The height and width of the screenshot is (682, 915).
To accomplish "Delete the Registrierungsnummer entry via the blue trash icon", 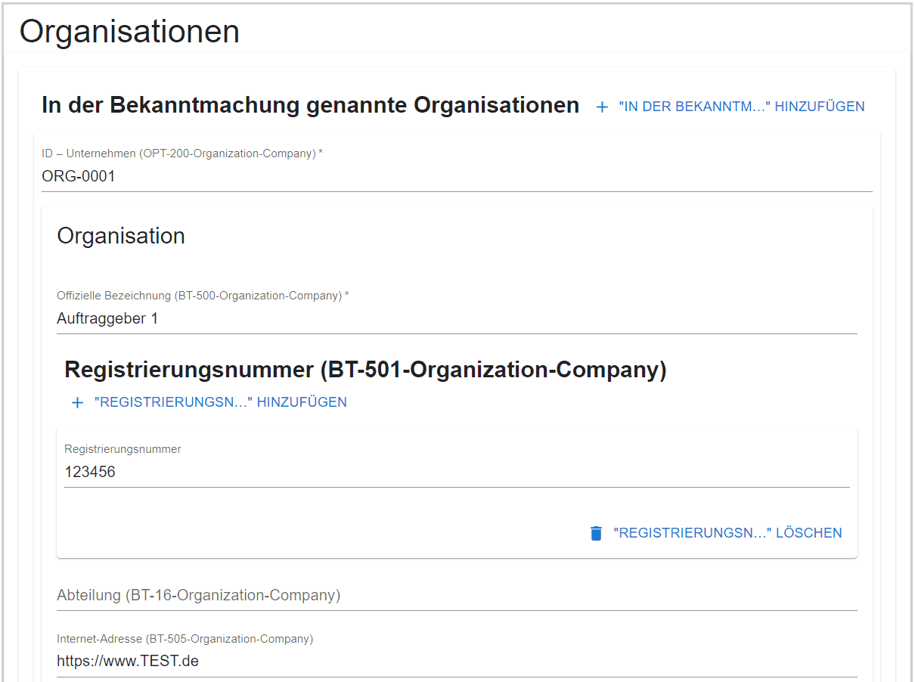I will pyautogui.click(x=598, y=532).
